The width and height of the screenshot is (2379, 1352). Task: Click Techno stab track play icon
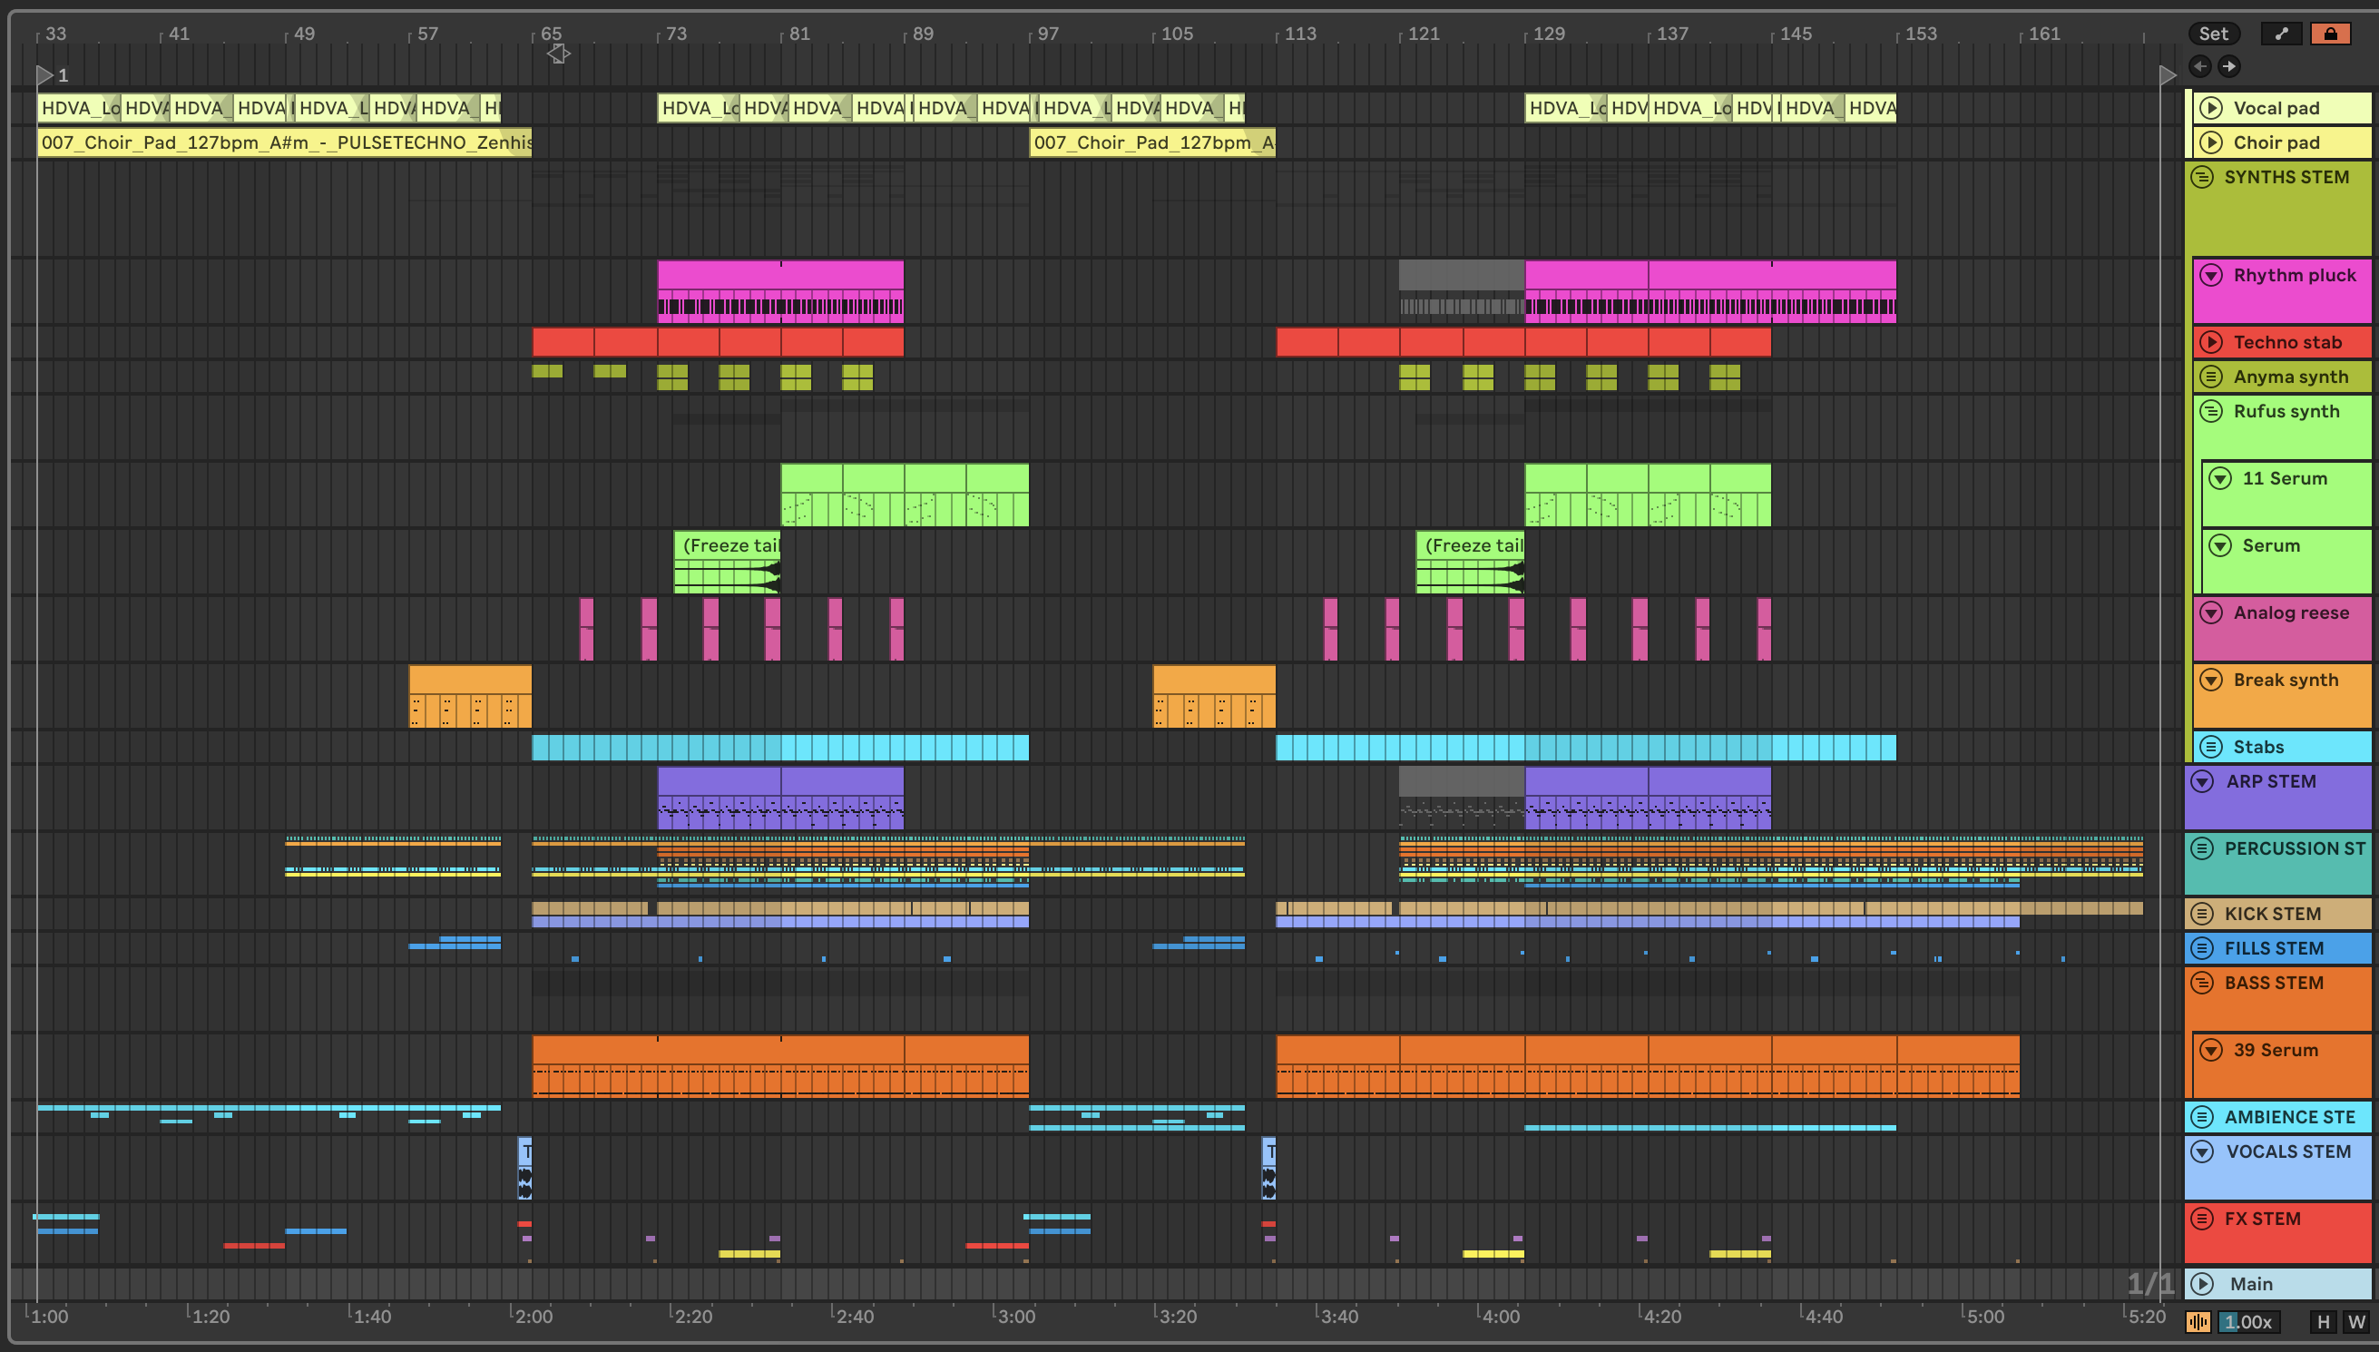pos(2211,342)
